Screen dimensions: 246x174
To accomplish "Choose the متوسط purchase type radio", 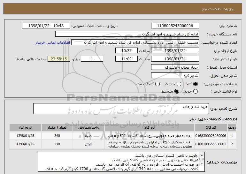I will point(177,91).
